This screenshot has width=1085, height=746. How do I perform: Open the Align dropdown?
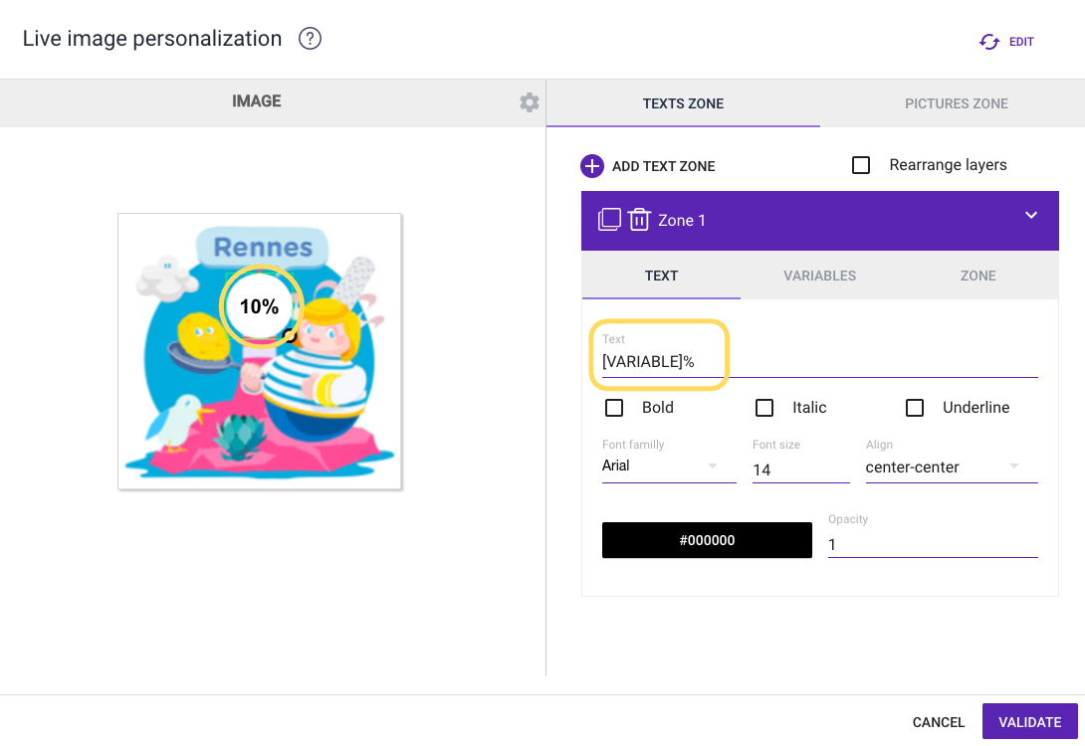952,466
